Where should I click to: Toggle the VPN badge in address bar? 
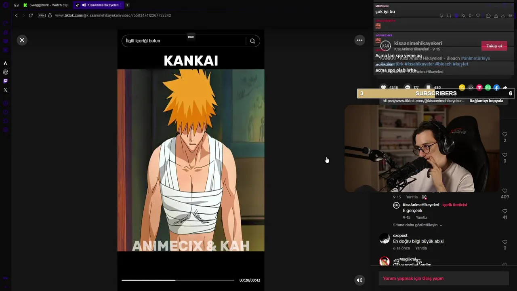tap(42, 15)
